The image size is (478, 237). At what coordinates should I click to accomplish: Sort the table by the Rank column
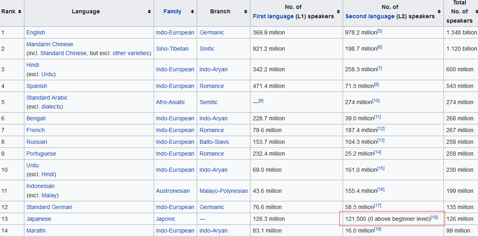coord(20,11)
